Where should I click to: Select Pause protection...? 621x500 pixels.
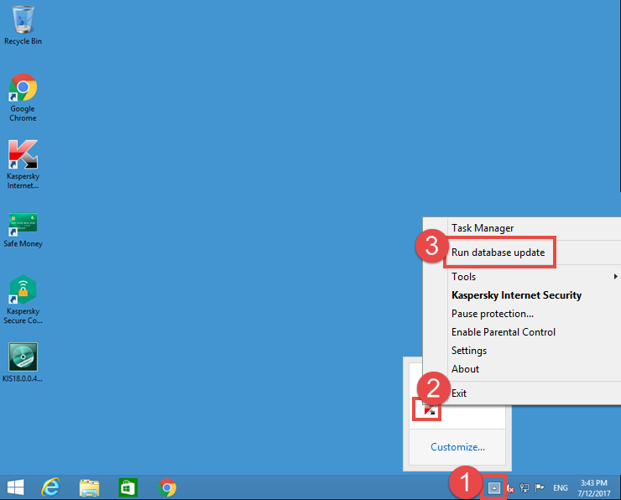(522, 314)
